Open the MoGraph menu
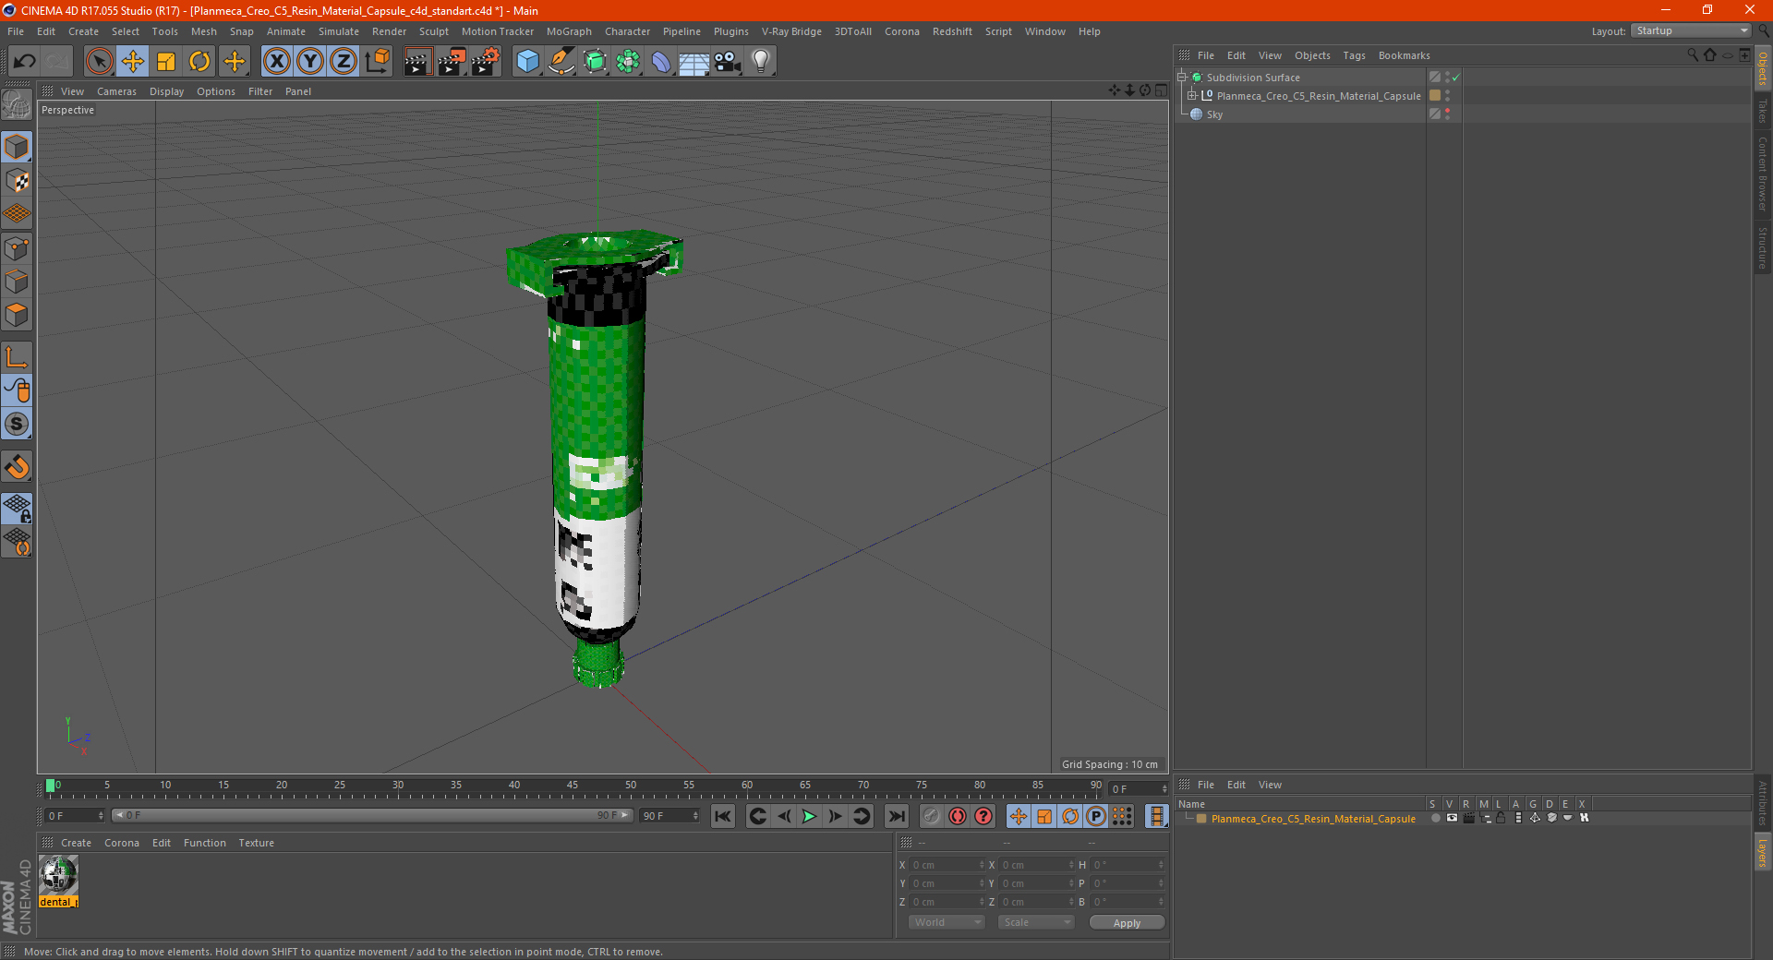Viewport: 1773px width, 960px height. coord(569,31)
